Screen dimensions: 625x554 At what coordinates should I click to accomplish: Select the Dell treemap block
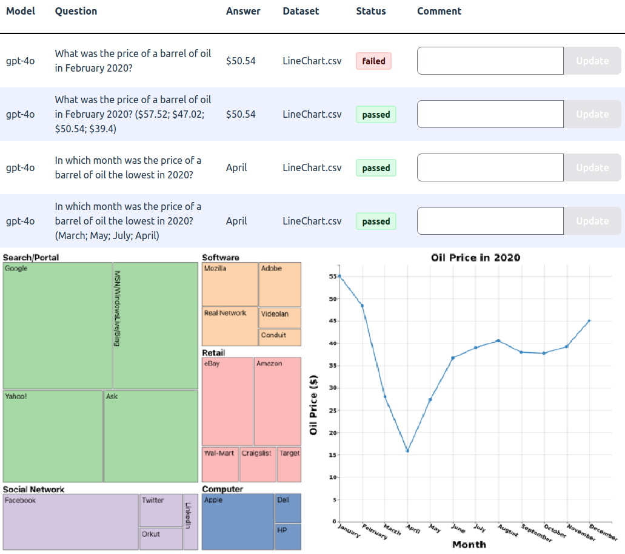288,508
